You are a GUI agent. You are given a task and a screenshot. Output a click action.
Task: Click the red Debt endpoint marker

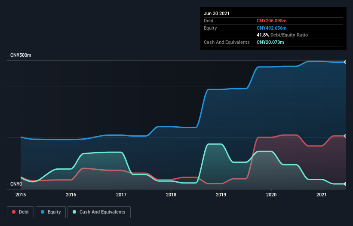346,136
